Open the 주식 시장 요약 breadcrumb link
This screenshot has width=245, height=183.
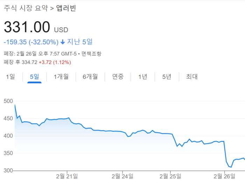click(26, 8)
